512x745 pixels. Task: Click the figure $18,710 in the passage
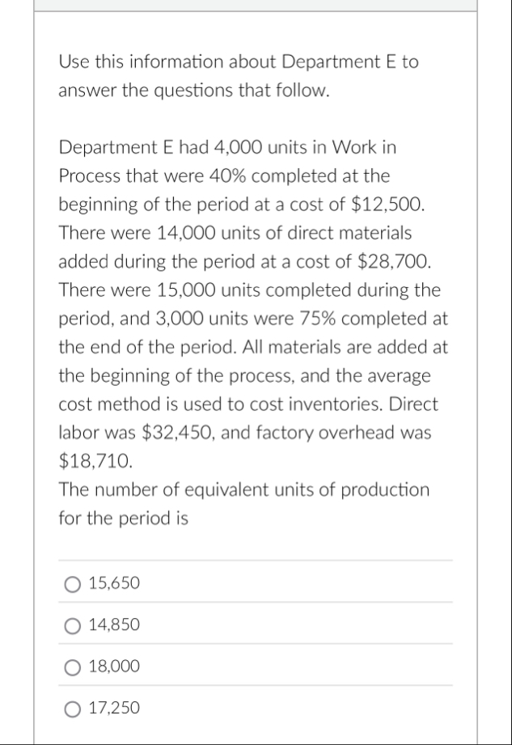click(x=85, y=460)
